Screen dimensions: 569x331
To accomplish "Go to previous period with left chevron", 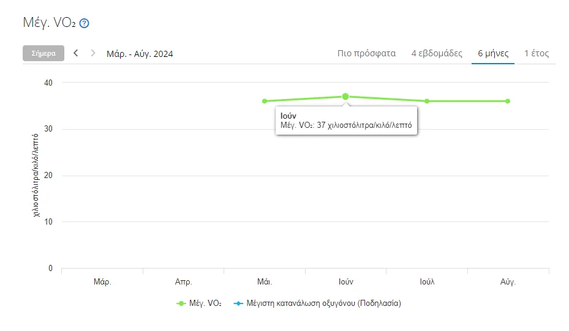I will pos(76,53).
